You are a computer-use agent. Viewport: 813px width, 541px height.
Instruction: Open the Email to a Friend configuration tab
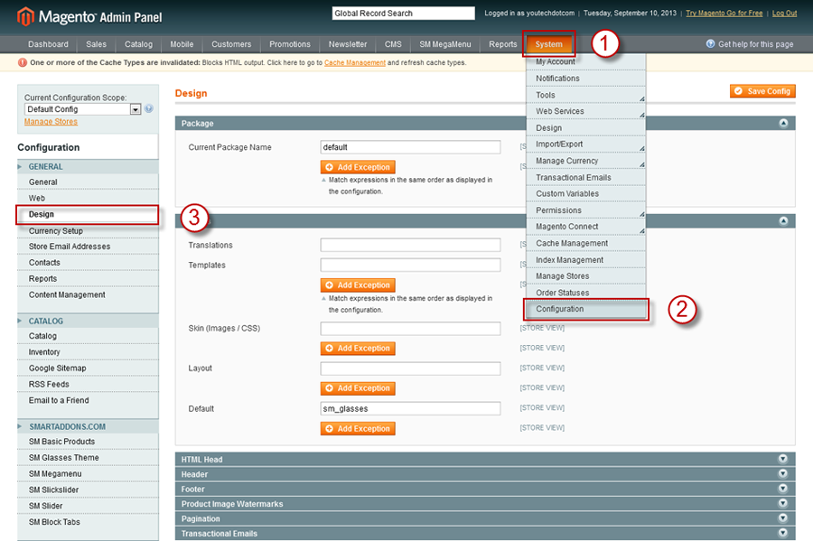click(x=88, y=401)
